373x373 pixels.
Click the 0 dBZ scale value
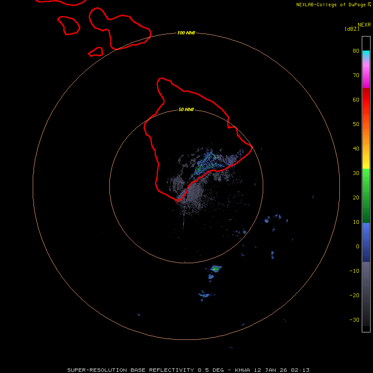coord(358,247)
